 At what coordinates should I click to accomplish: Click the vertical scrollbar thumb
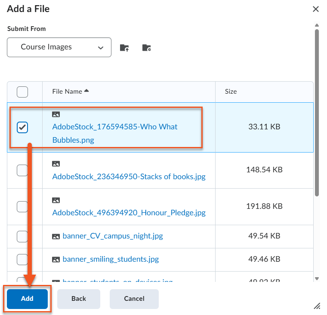[317, 112]
